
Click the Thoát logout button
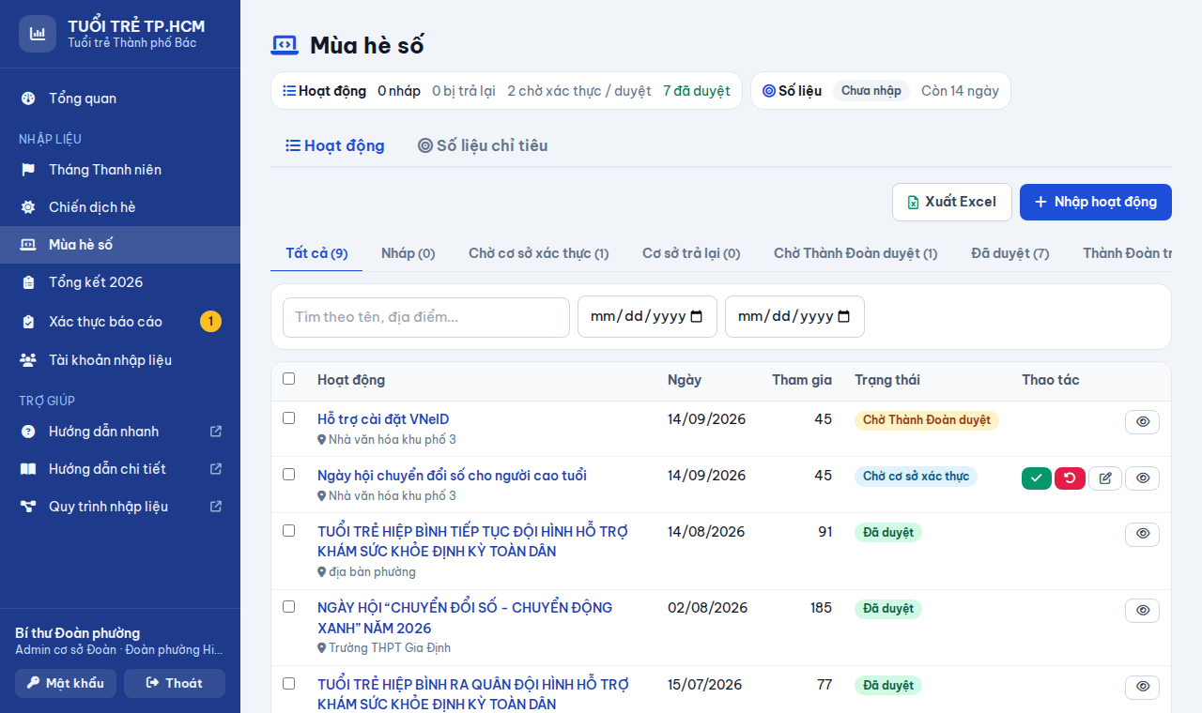pyautogui.click(x=175, y=683)
